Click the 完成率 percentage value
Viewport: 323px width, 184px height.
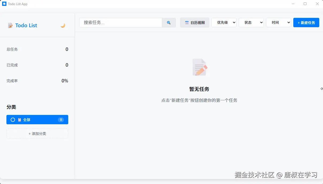tap(65, 81)
